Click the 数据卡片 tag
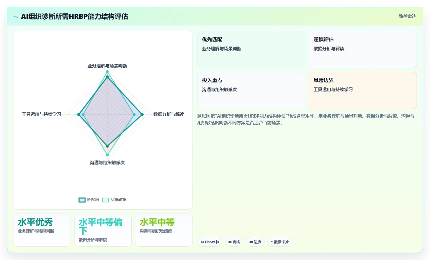 point(280,242)
